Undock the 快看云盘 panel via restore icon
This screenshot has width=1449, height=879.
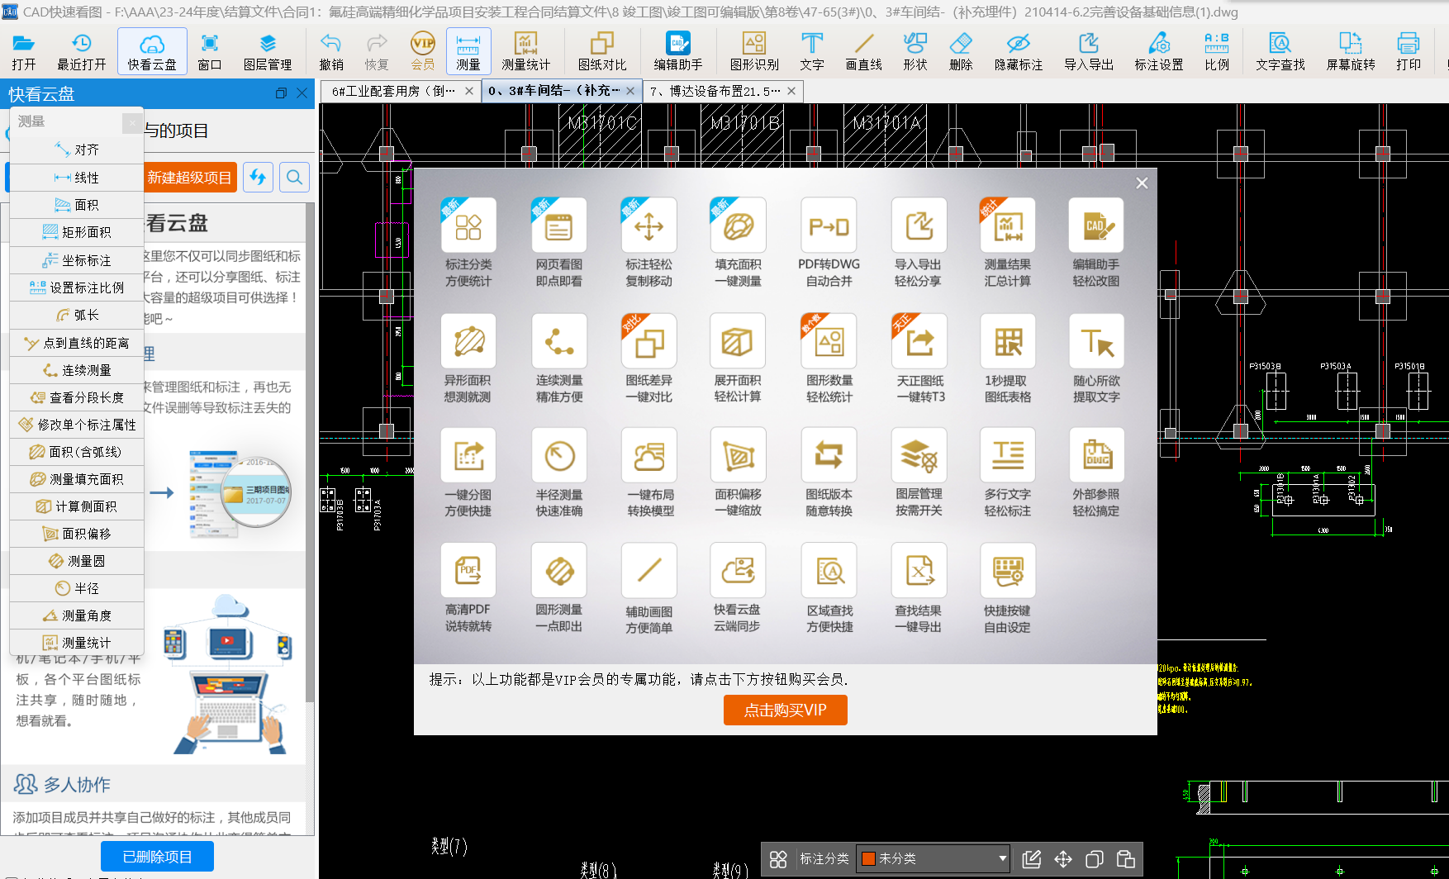281,93
